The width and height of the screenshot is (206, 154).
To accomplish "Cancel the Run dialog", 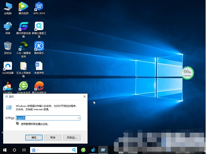I will click(53, 137).
